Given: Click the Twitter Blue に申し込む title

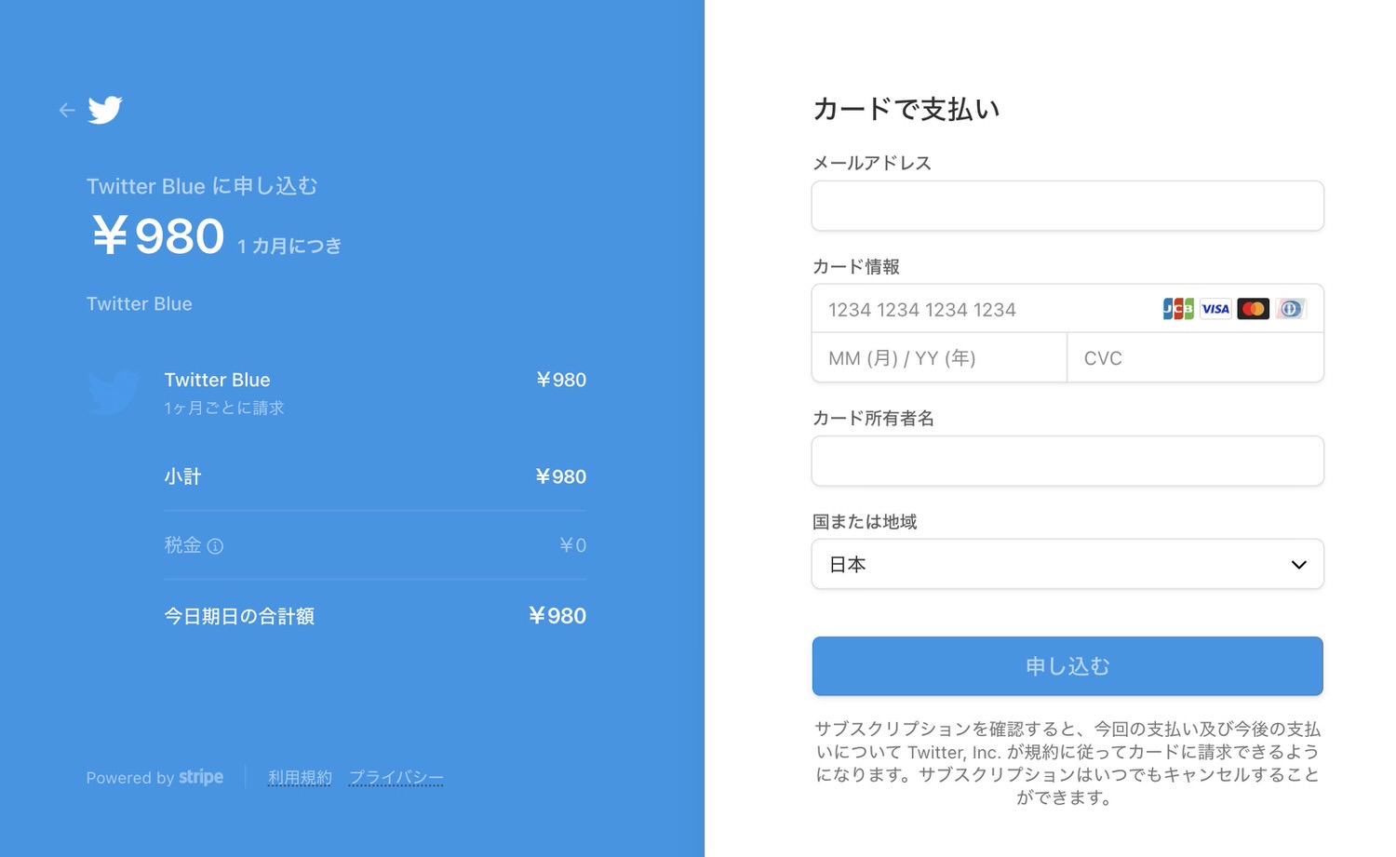Looking at the screenshot, I should pyautogui.click(x=202, y=186).
